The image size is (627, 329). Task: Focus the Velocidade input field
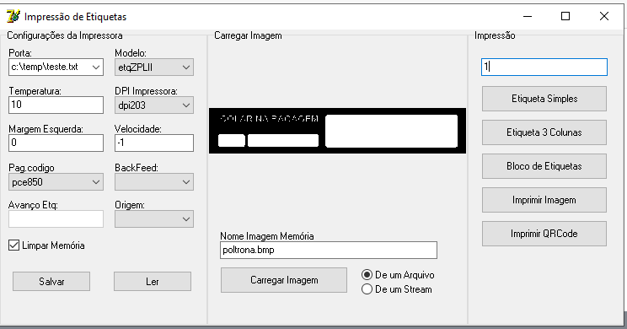(x=154, y=143)
